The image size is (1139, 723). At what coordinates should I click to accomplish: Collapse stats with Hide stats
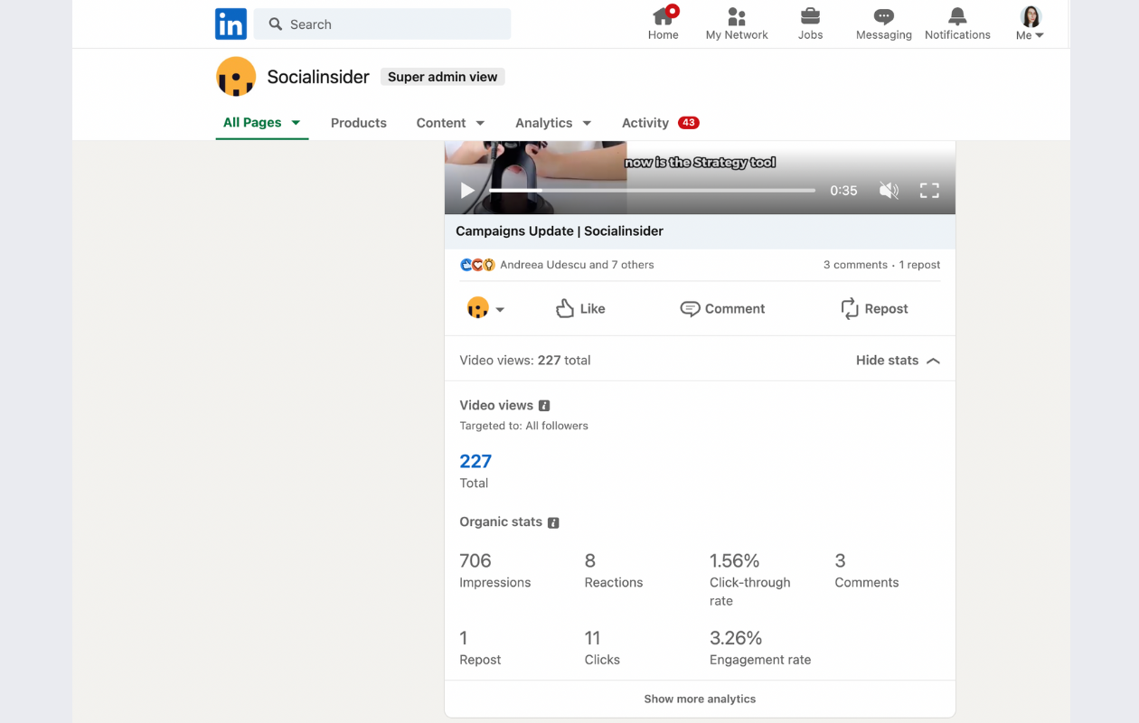point(899,361)
